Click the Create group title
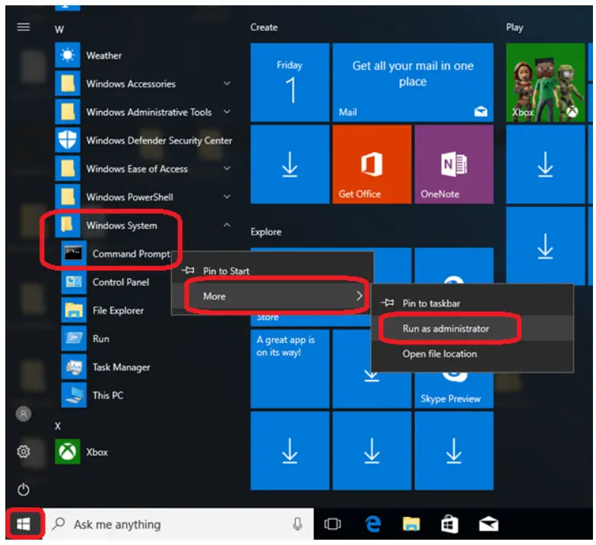 click(264, 27)
